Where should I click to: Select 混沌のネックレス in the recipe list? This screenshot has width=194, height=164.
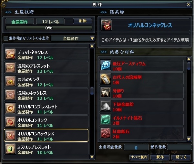(46, 95)
